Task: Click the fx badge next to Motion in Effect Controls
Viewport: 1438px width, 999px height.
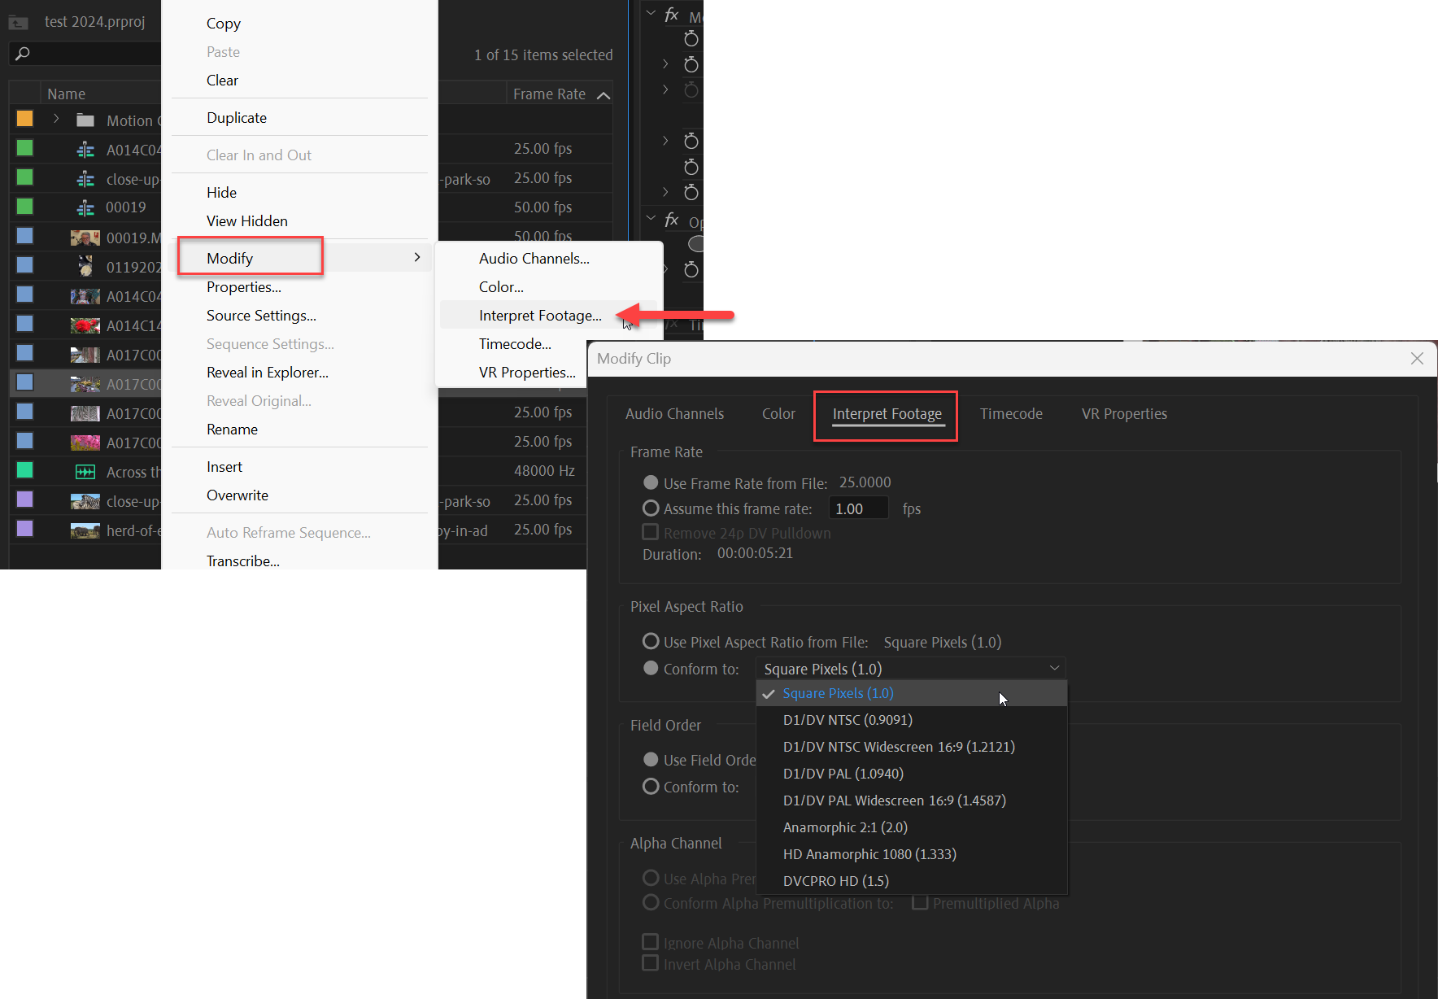Action: point(671,15)
